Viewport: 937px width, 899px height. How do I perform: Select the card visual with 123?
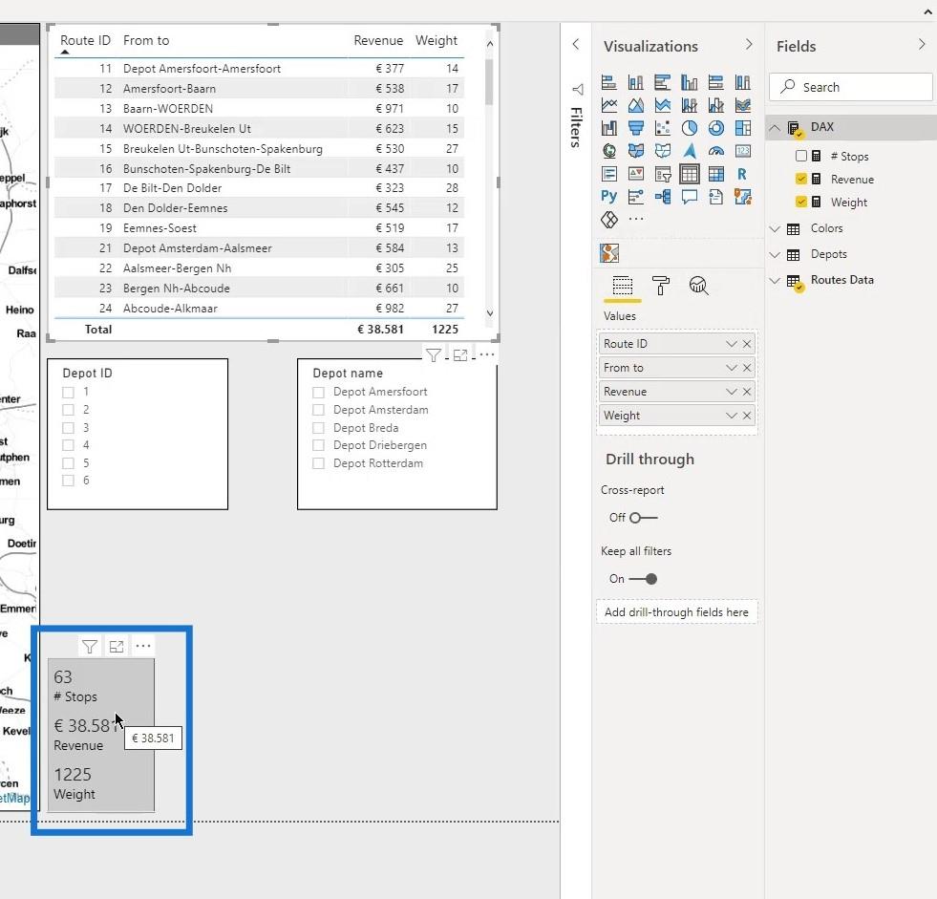tap(743, 151)
